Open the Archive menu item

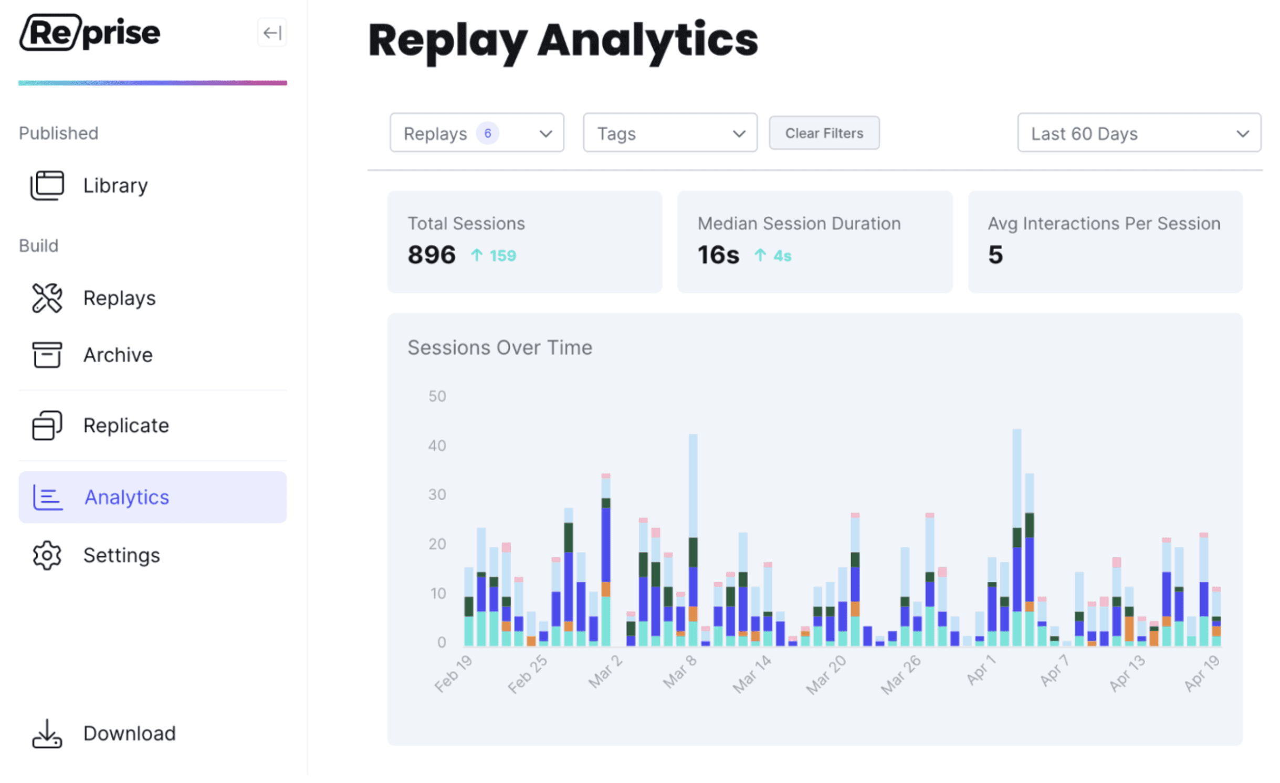[x=118, y=355]
